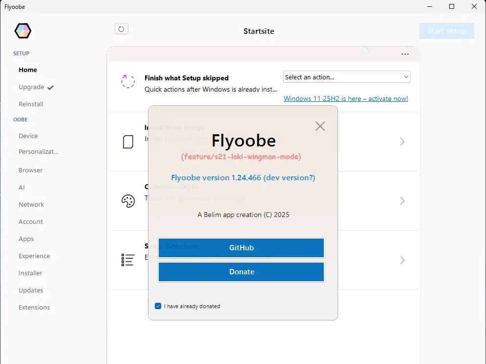Open the Account sidebar page

coord(31,222)
